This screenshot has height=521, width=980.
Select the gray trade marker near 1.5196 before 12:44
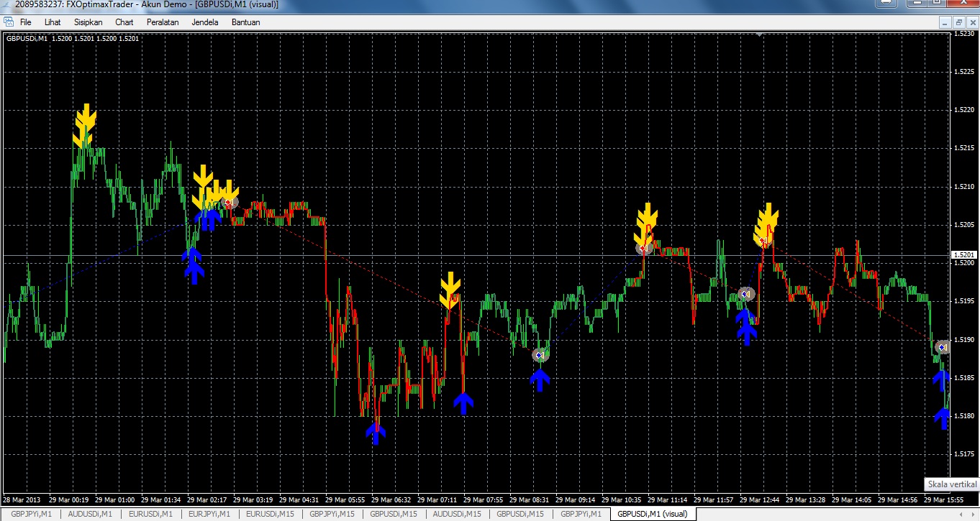coord(746,293)
